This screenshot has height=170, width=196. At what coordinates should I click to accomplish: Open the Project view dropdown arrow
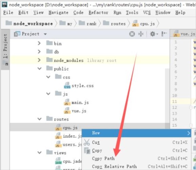[45, 34]
